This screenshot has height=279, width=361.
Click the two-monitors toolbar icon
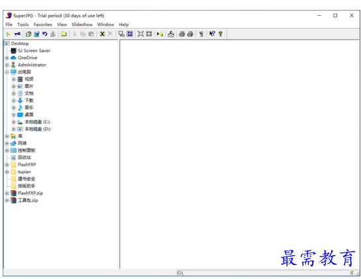tap(121, 34)
